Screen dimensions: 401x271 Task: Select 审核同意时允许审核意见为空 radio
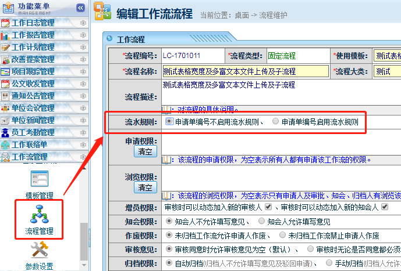click(x=169, y=248)
